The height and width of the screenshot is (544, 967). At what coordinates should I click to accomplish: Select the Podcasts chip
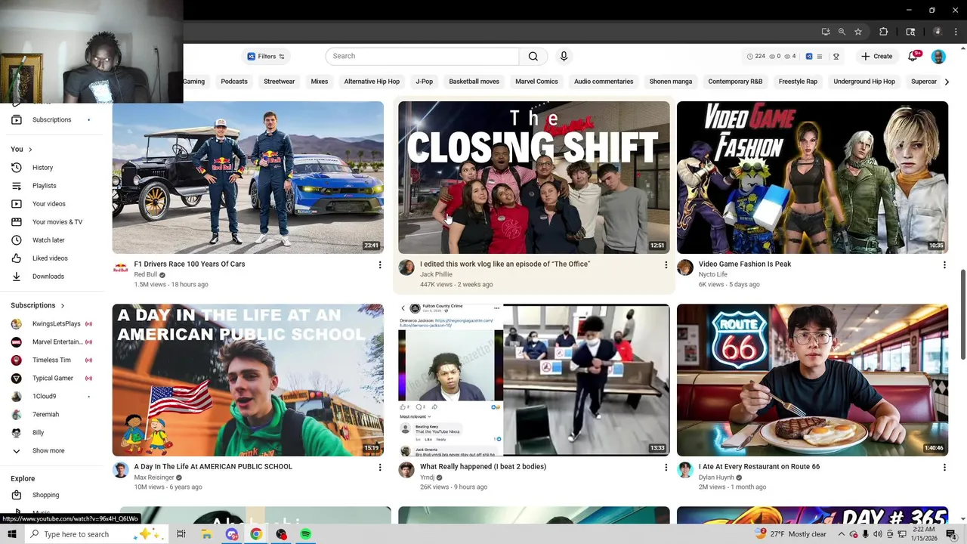click(234, 82)
